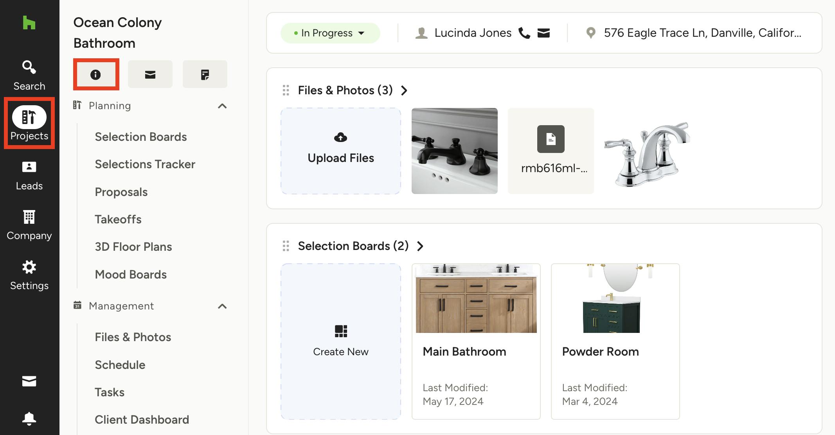Viewport: 835px width, 435px height.
Task: Open notifications bell icon
Action: click(29, 419)
